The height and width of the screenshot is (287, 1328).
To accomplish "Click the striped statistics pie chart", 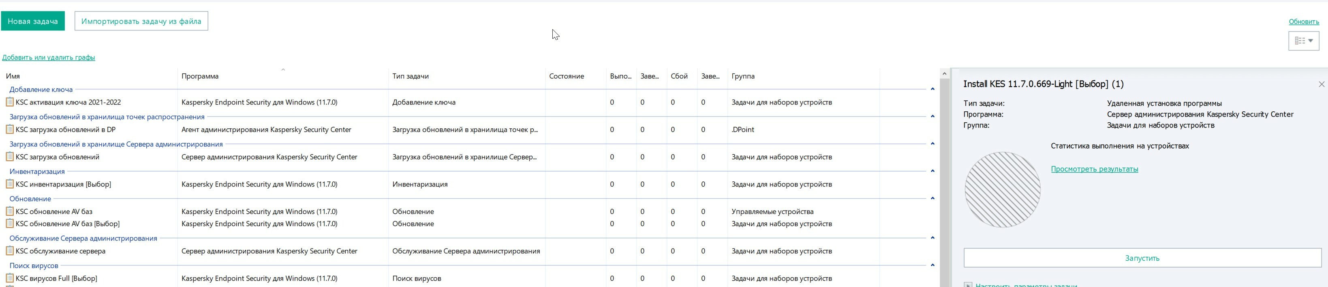I will point(1002,189).
